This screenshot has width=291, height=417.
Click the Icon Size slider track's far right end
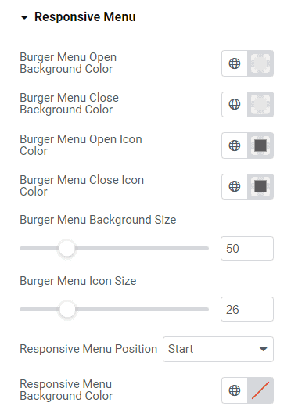[x=207, y=310]
